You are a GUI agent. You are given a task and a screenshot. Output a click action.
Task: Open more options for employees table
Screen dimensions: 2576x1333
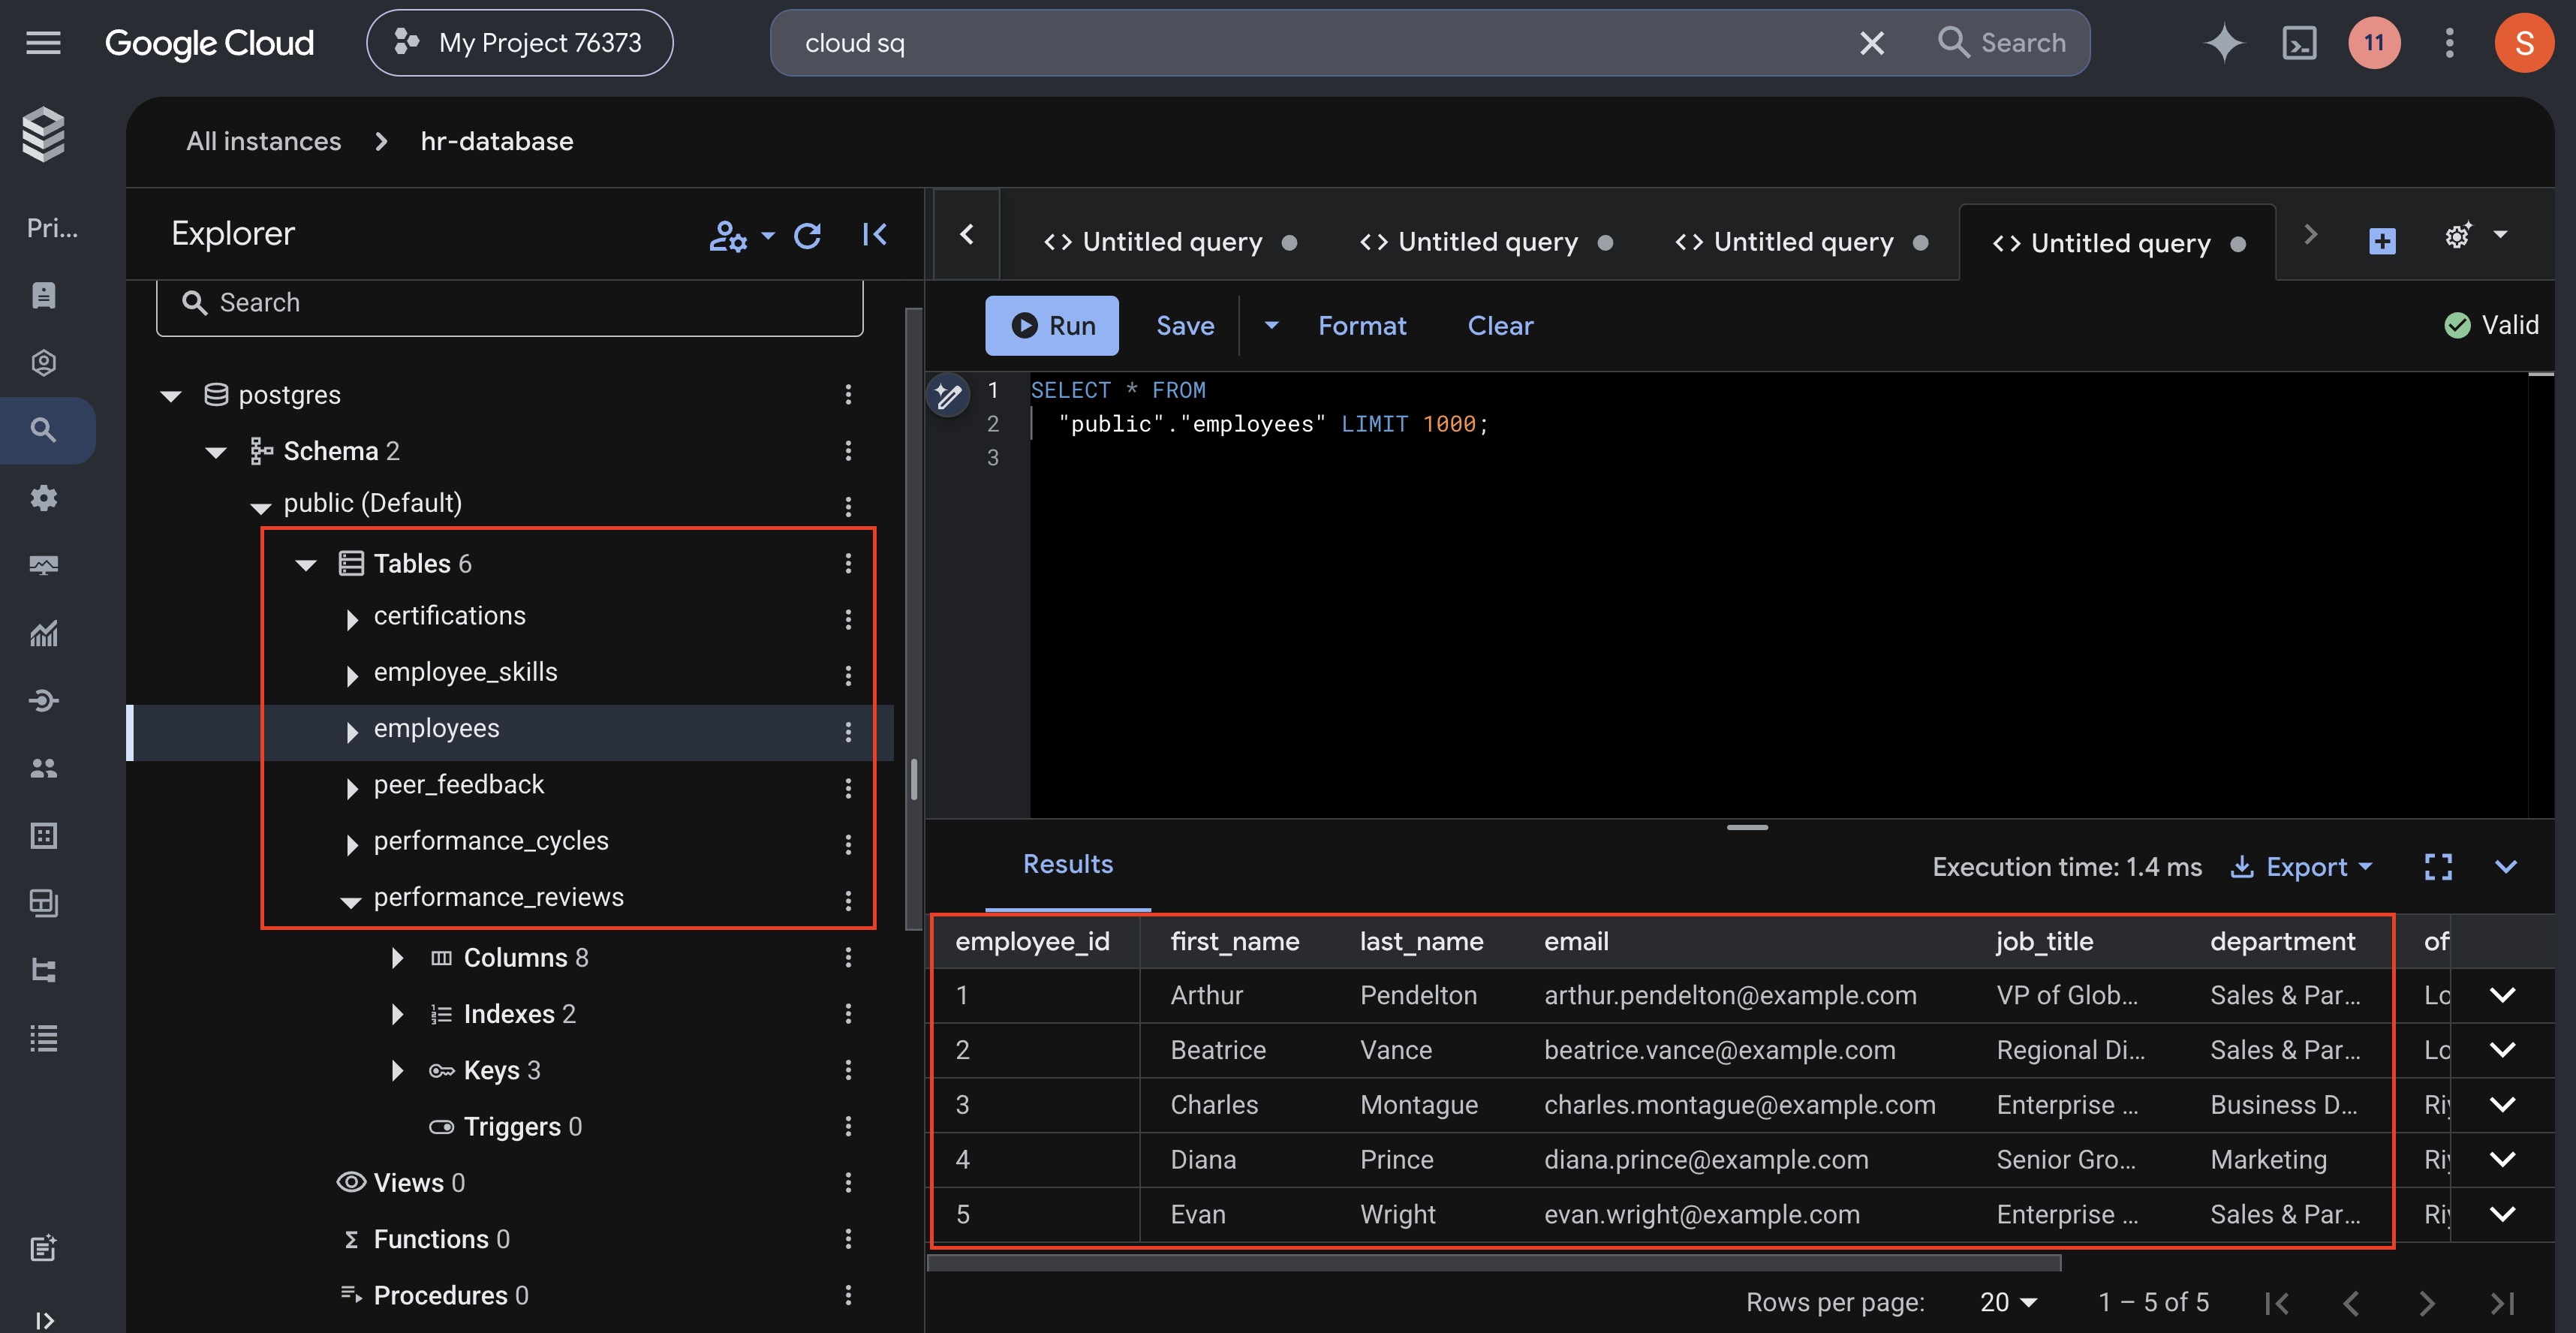coord(848,732)
